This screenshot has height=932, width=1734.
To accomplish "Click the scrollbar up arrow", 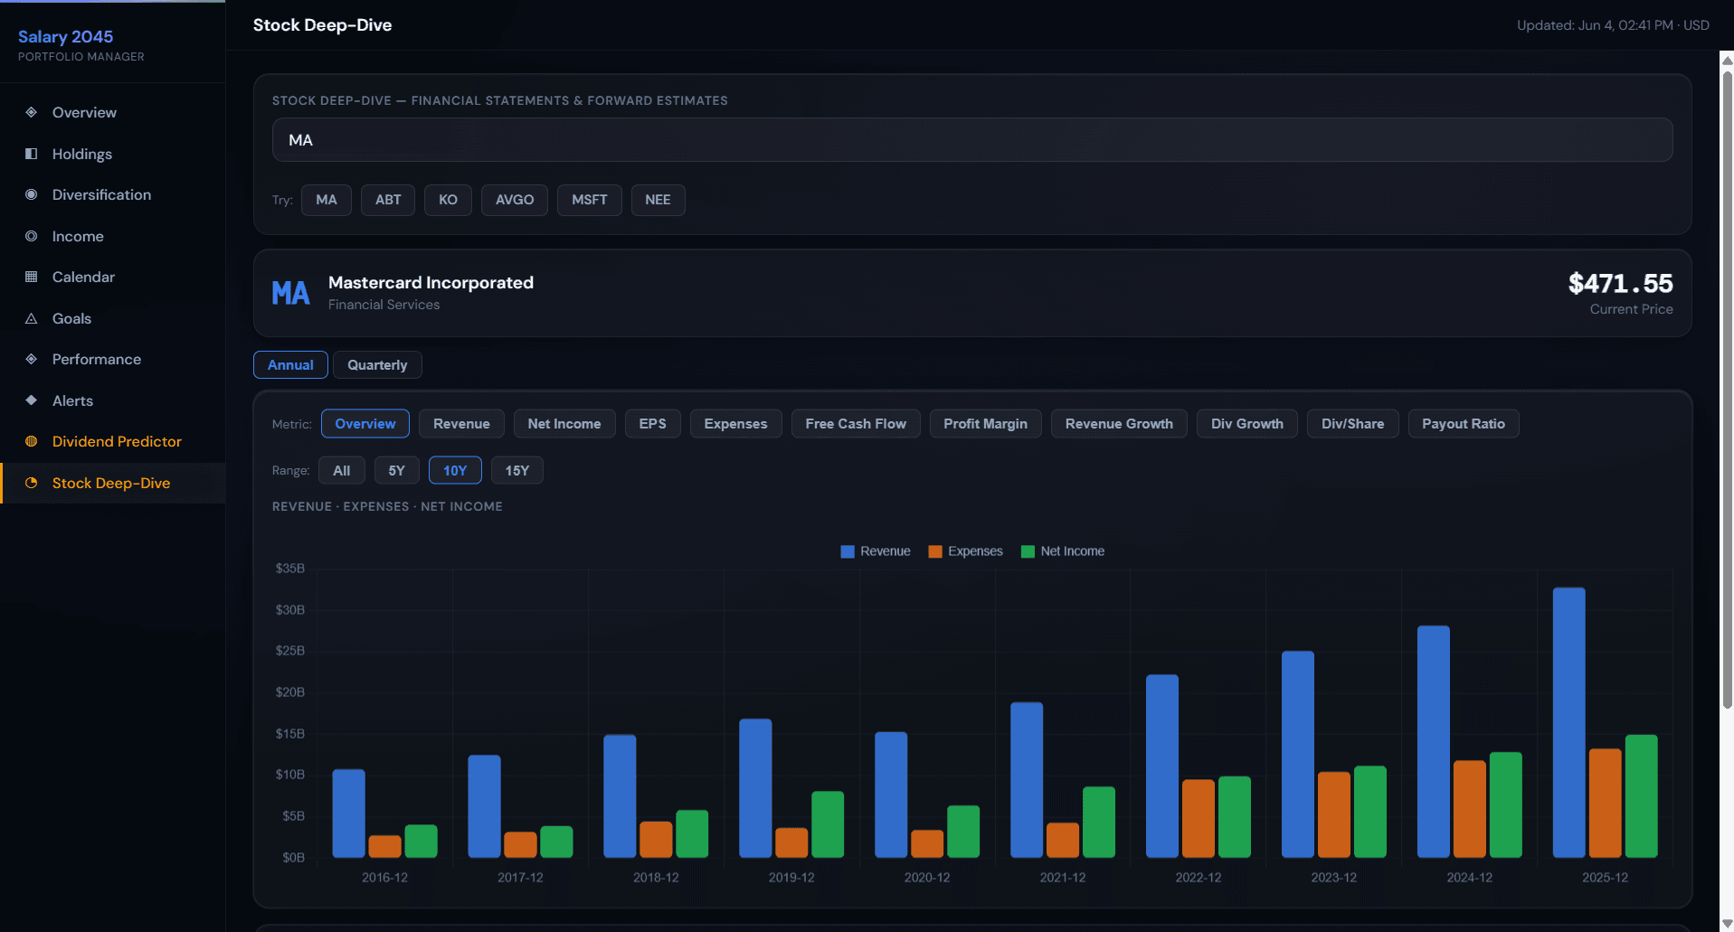I will pos(1727,61).
